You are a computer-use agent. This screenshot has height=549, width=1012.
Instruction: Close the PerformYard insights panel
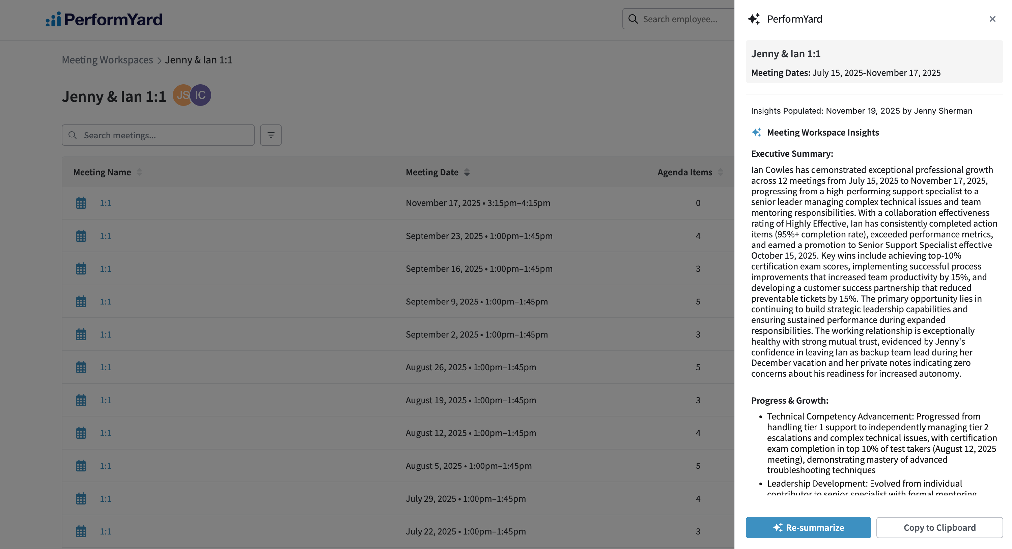pyautogui.click(x=992, y=19)
